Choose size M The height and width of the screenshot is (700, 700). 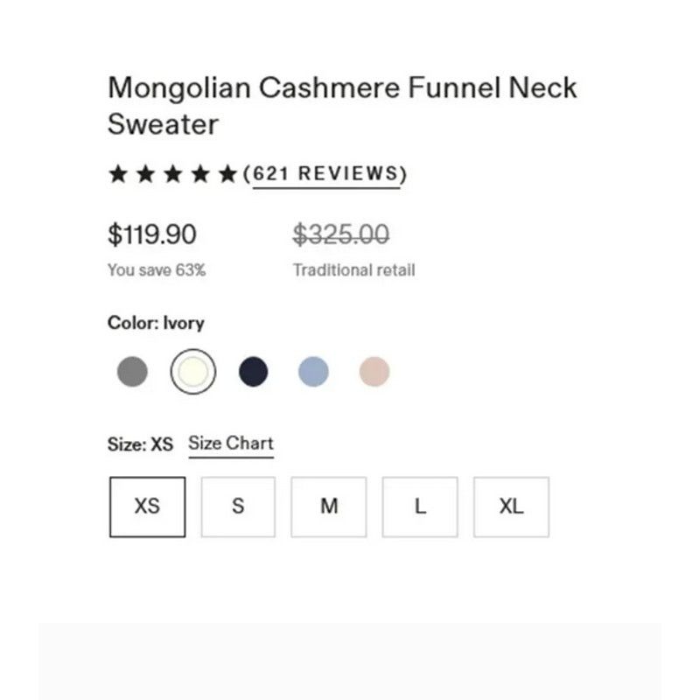[329, 507]
